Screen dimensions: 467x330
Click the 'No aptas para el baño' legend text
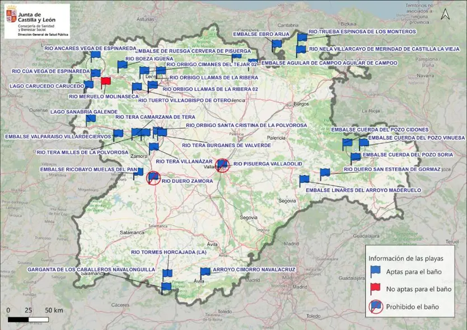tap(419, 289)
